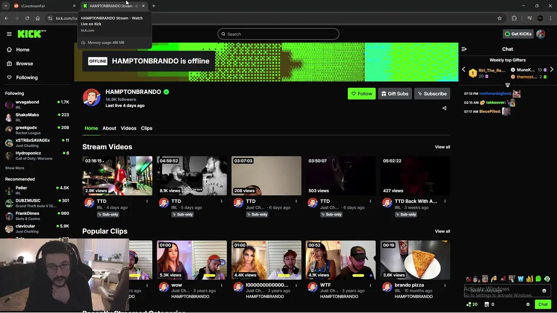Open greekgodx followed channel
Viewport: 557px width, 313px height.
click(37, 130)
